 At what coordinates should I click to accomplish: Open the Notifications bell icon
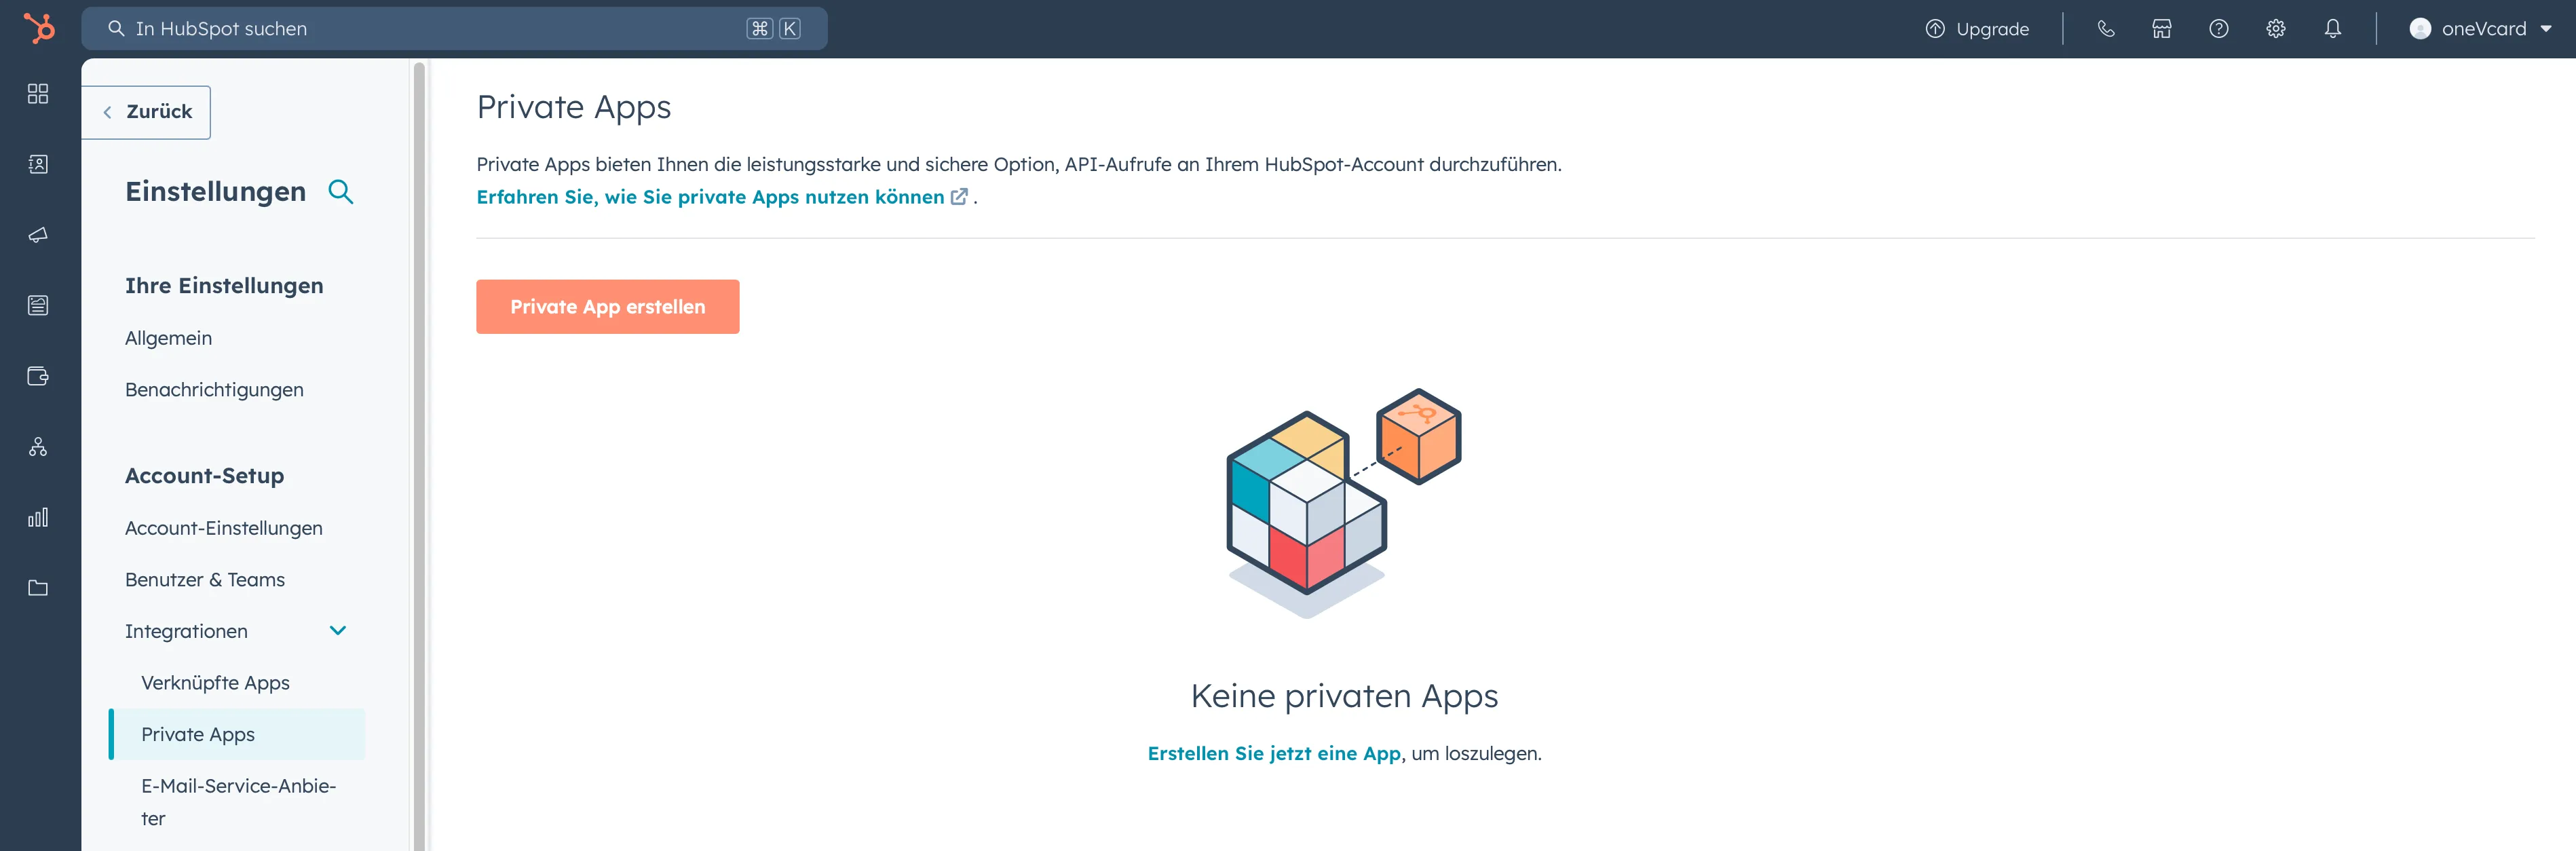point(2333,29)
